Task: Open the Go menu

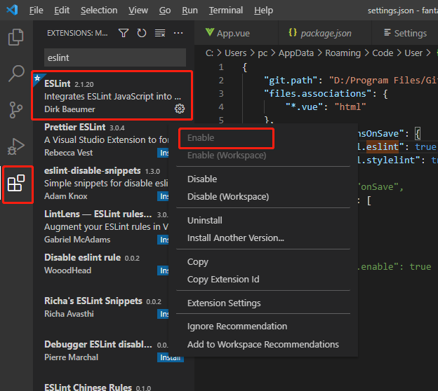Action: 165,11
